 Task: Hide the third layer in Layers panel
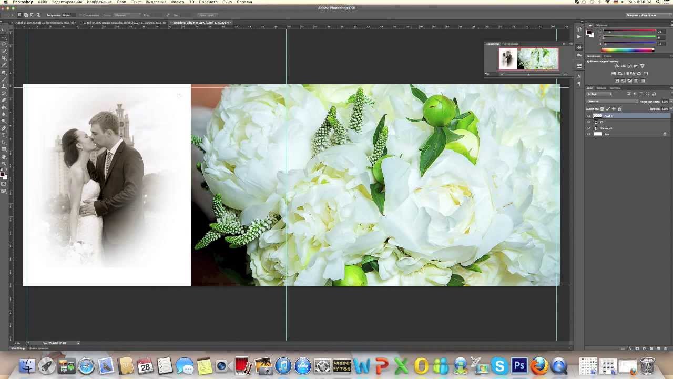pos(589,128)
